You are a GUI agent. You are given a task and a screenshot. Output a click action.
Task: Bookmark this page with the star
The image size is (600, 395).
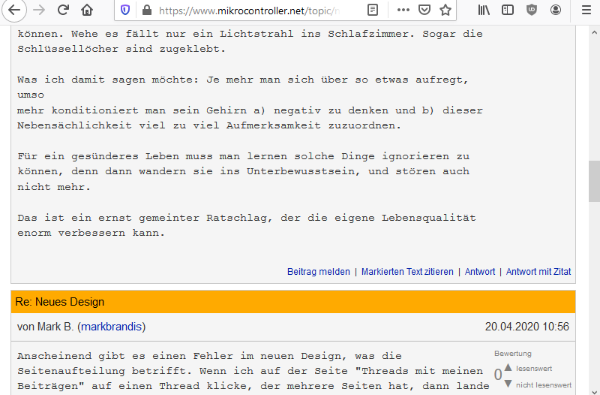(445, 10)
